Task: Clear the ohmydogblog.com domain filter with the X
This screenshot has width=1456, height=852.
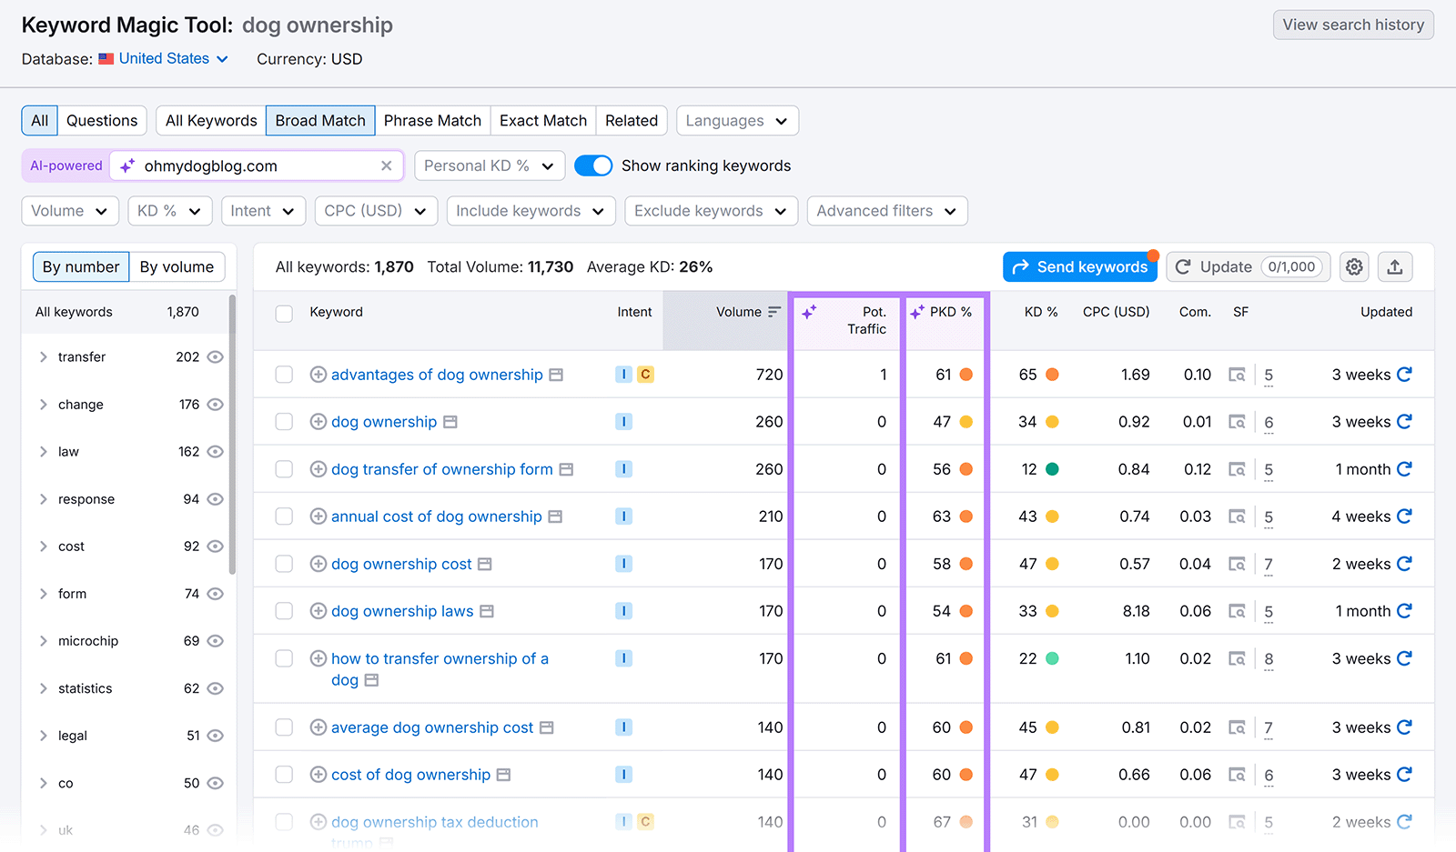Action: (387, 165)
